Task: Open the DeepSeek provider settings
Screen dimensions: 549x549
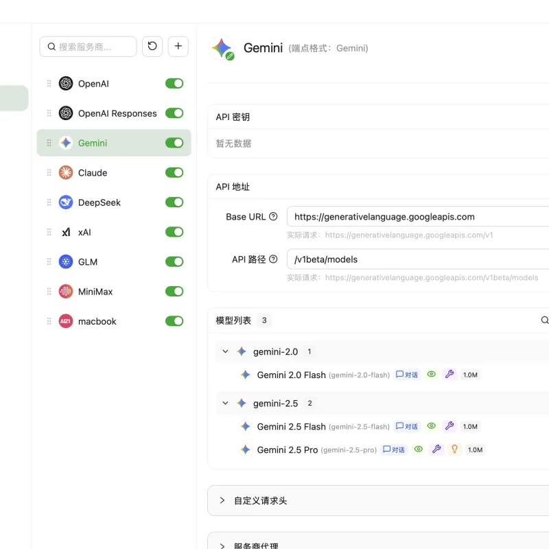Action: coord(114,202)
